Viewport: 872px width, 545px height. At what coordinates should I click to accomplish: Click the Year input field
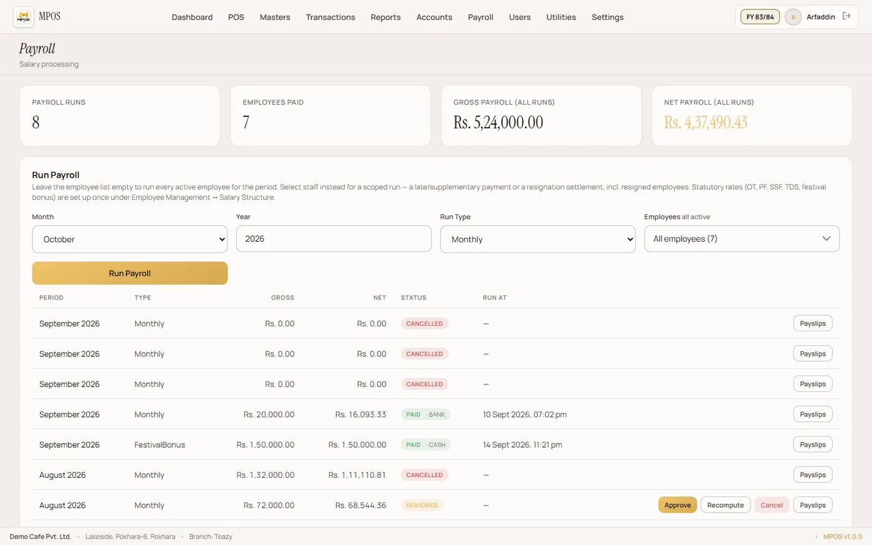point(334,239)
